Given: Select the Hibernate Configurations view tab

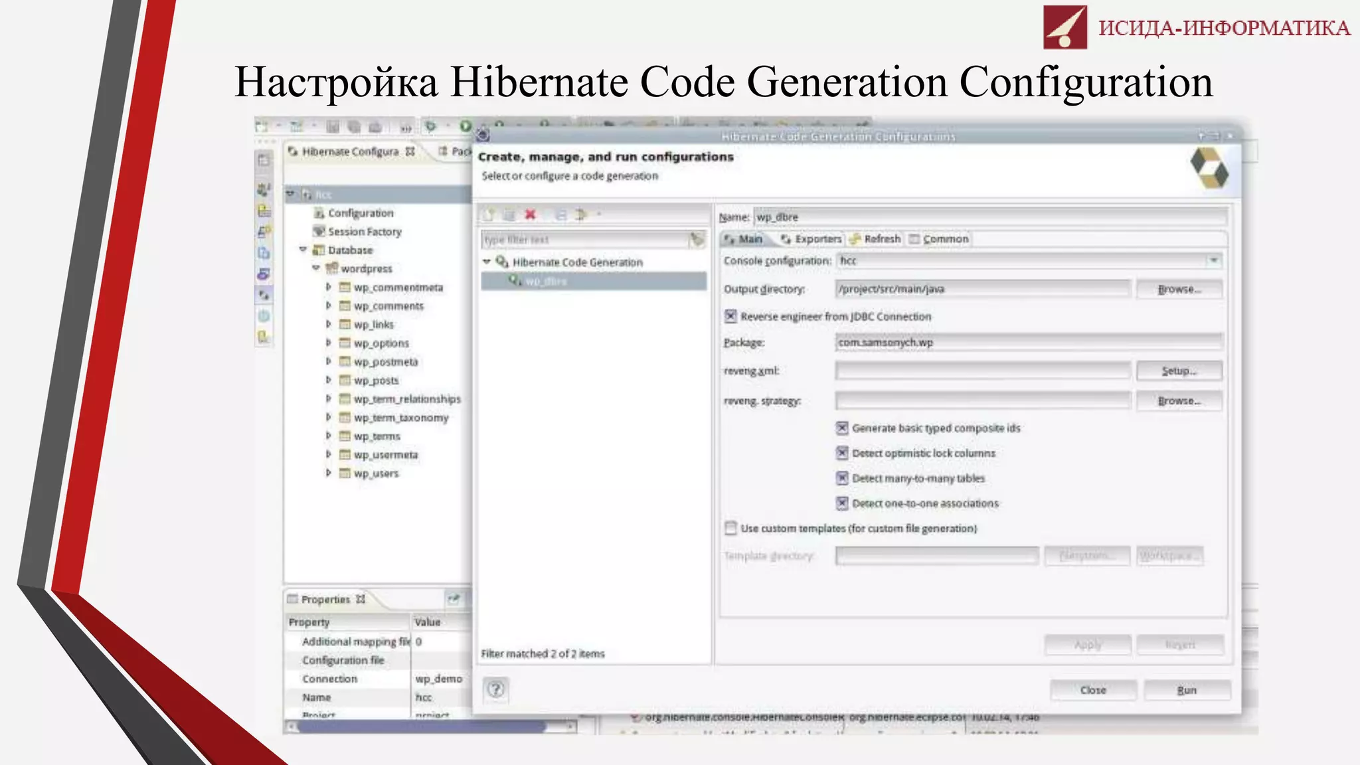Looking at the screenshot, I should click(x=350, y=151).
